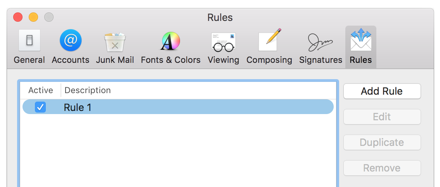
Task: Click the gray disabled zoom button
Action: pos(49,17)
